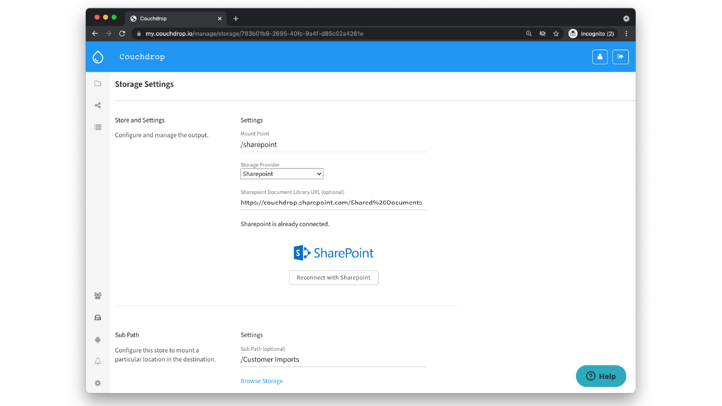
Task: Click the Storage Settings heading
Action: [144, 84]
